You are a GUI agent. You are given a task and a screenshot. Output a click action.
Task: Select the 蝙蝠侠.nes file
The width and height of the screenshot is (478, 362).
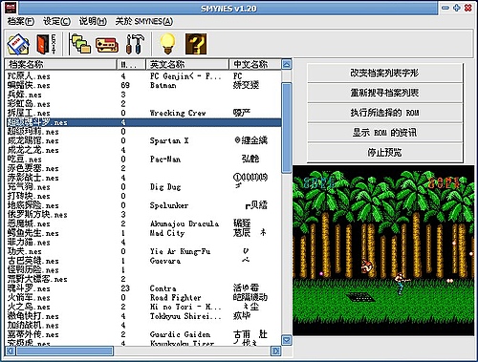coord(29,85)
